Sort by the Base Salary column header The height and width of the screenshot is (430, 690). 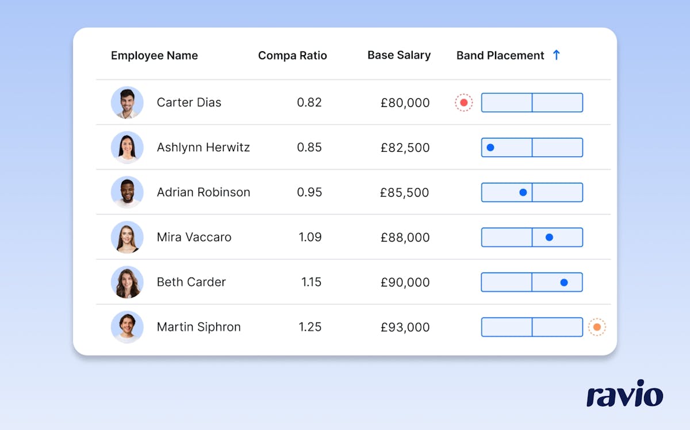(399, 55)
